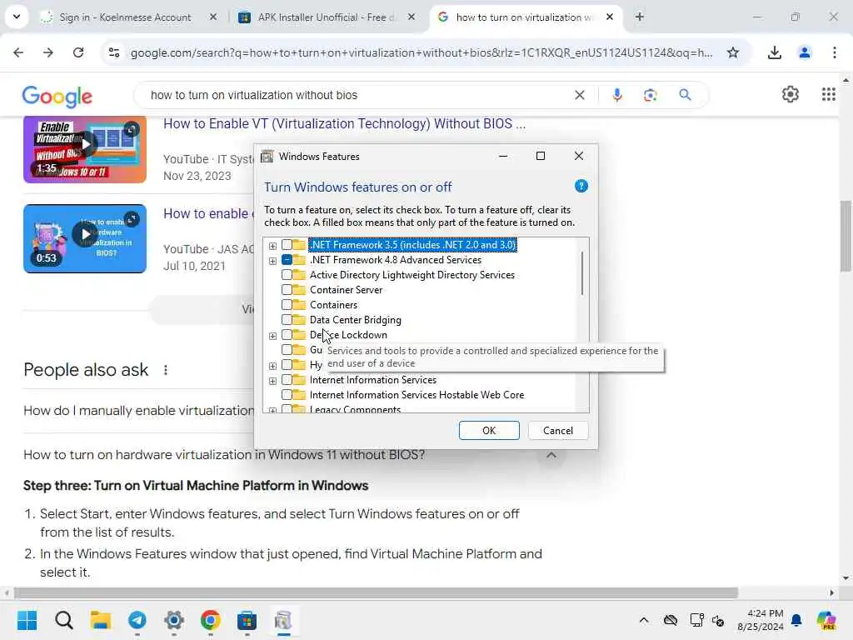Select Windows Features taskbar icon
The width and height of the screenshot is (853, 640).
[283, 620]
